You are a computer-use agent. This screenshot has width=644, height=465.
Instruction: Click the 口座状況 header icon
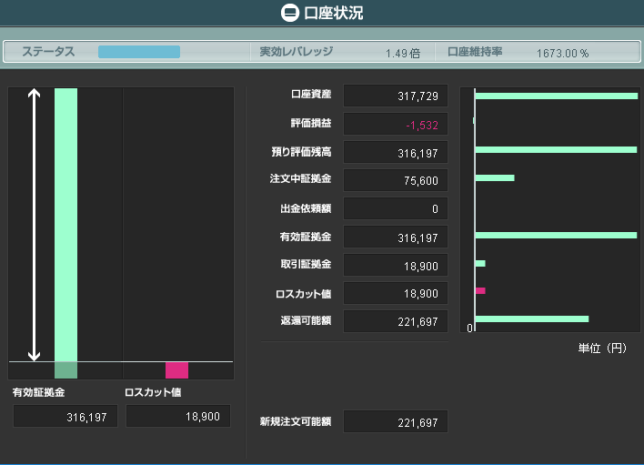point(289,13)
